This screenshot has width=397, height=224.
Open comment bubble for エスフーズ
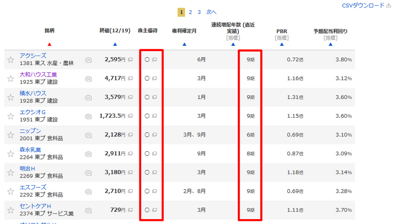[88, 192]
